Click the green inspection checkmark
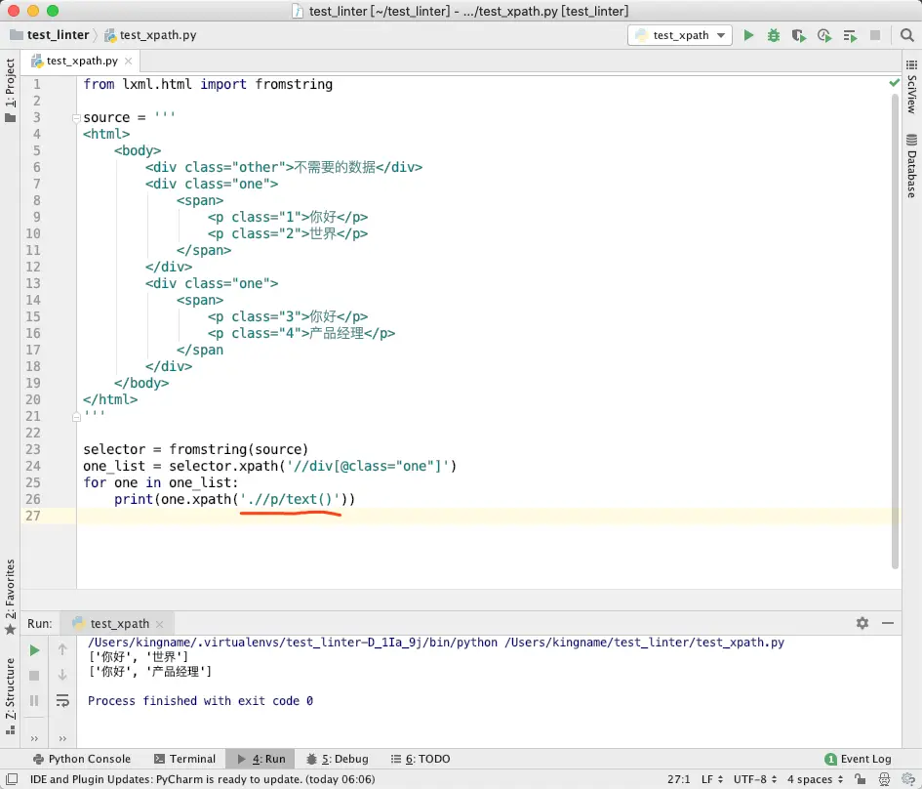Screen dimensions: 922x789 pyautogui.click(x=895, y=83)
